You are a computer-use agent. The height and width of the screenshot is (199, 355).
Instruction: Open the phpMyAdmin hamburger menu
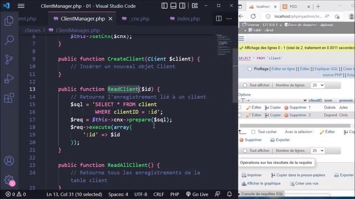(x=241, y=38)
